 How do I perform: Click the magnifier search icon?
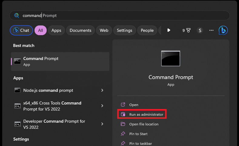pyautogui.click(x=17, y=15)
